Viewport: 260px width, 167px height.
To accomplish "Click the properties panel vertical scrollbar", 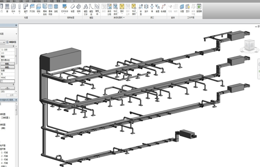I will click(x=16, y=53).
